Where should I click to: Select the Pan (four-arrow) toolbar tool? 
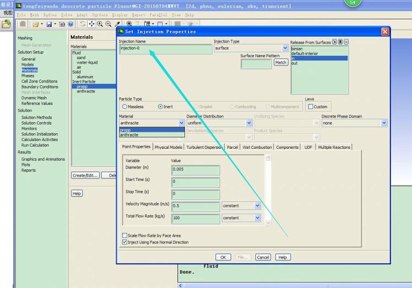tap(92, 24)
